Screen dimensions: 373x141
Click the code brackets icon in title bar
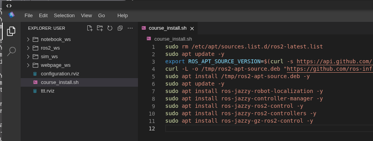9,6
